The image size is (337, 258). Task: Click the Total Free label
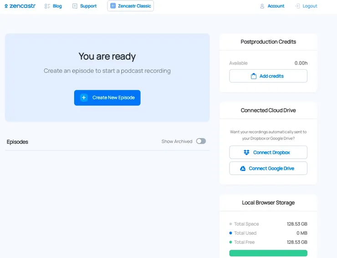click(x=245, y=242)
